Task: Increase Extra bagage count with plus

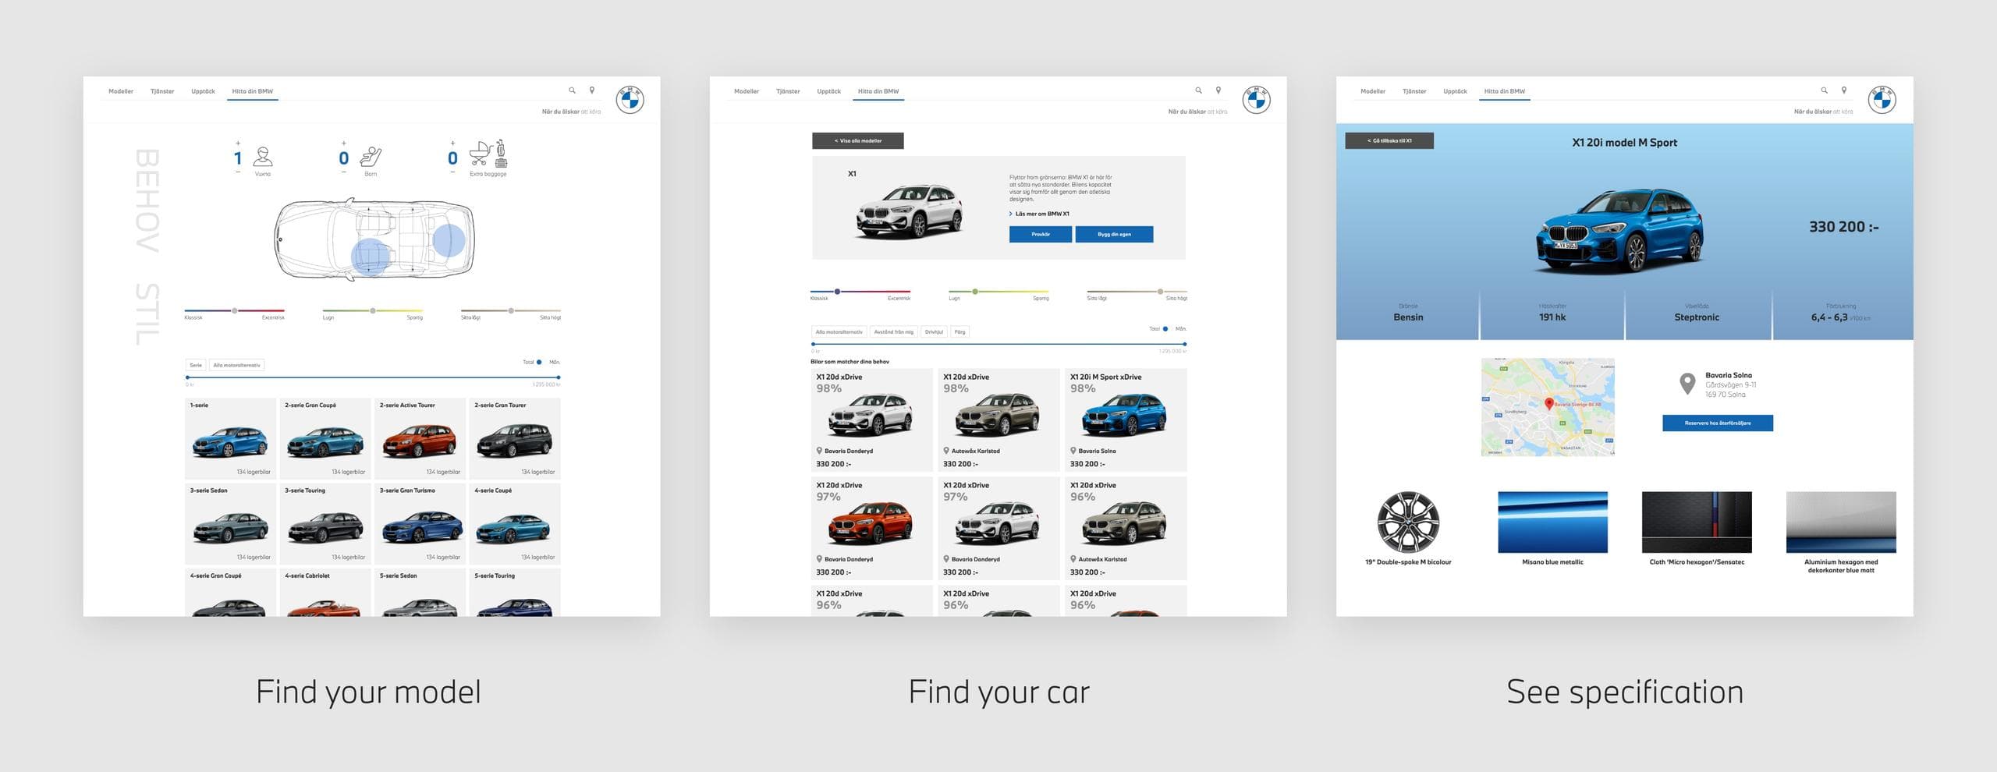Action: (452, 143)
